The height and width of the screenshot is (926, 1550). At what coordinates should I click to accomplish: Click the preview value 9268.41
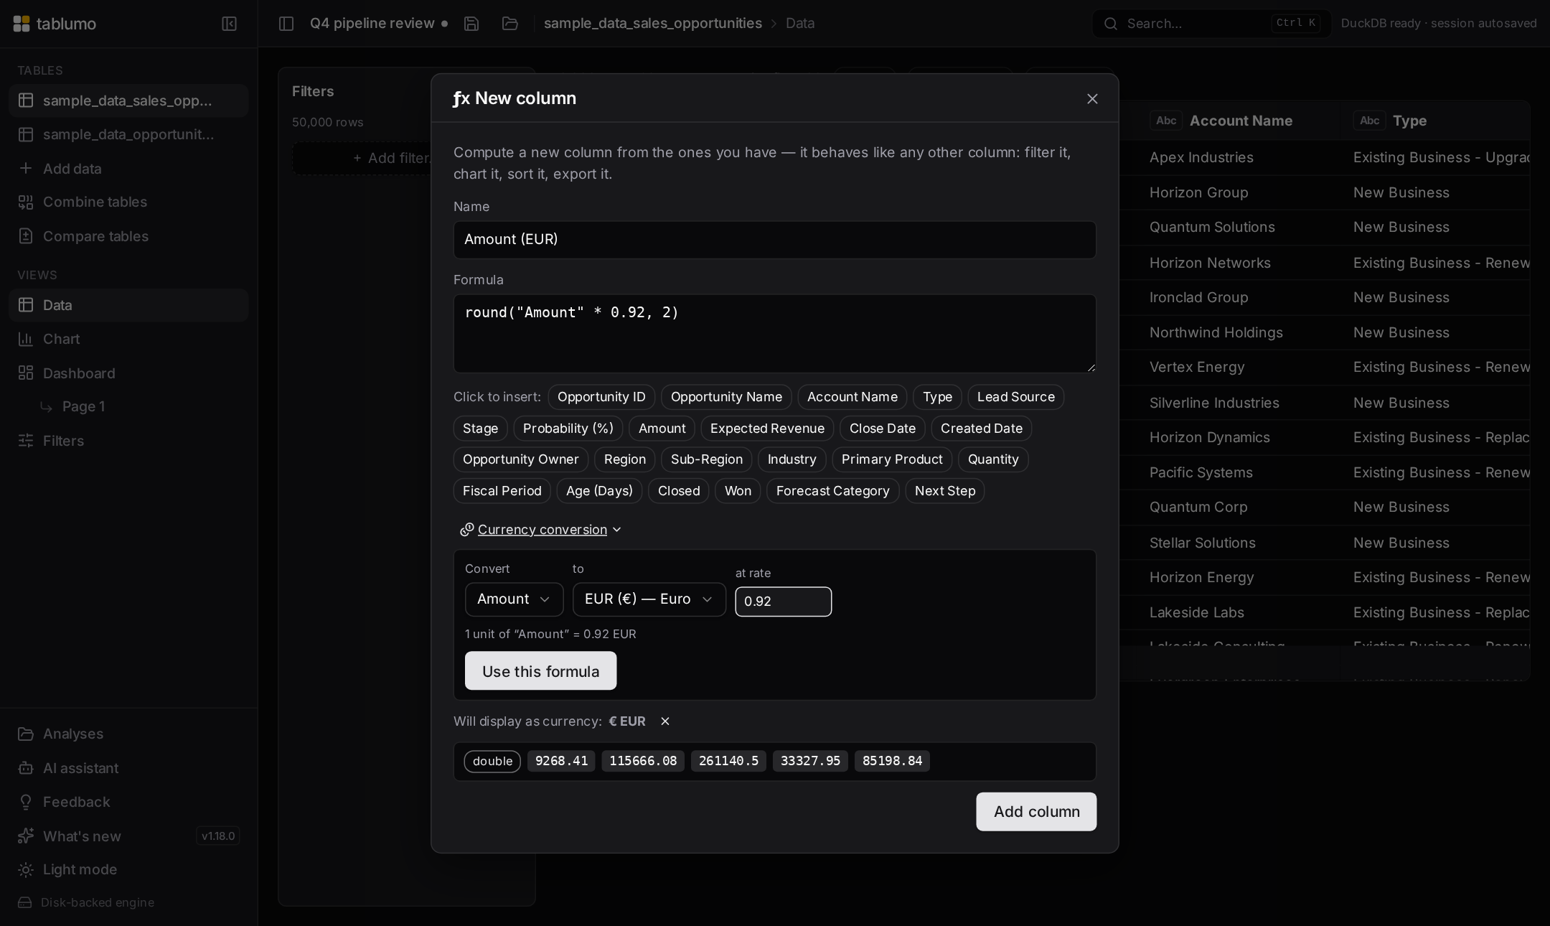point(561,762)
